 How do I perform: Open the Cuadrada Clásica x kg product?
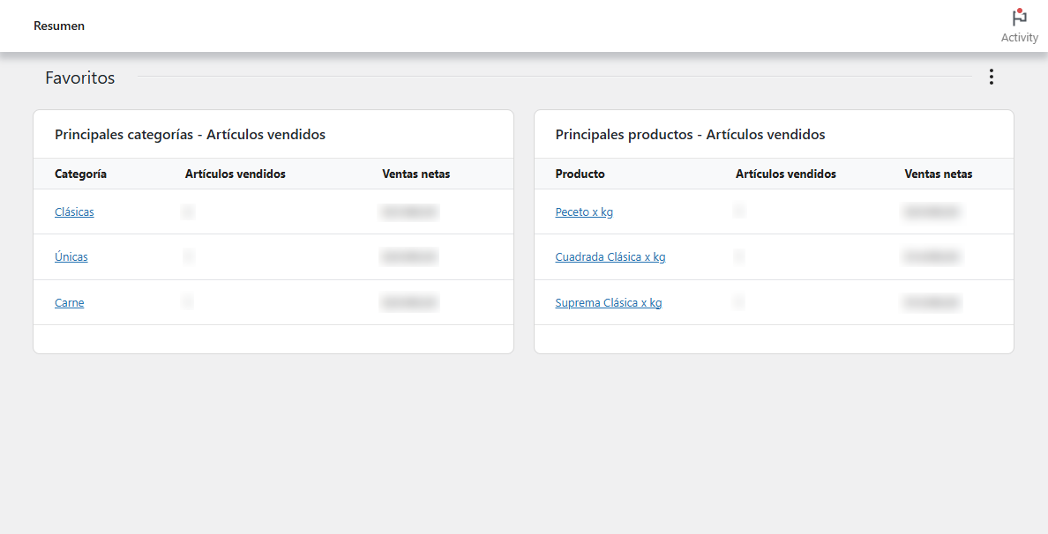[x=610, y=257]
